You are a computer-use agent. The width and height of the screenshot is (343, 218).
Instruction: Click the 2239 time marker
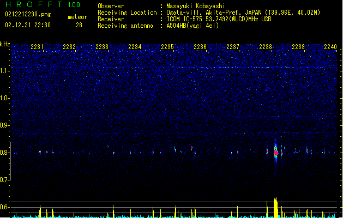(298, 47)
